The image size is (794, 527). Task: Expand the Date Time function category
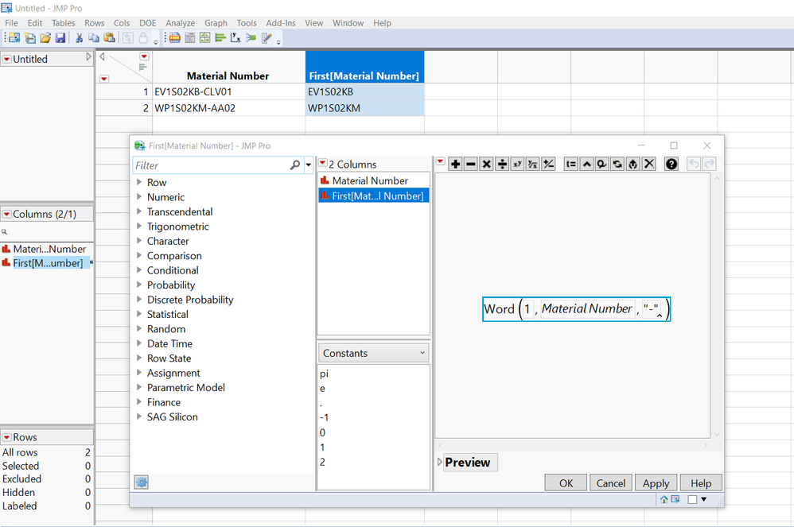[139, 343]
